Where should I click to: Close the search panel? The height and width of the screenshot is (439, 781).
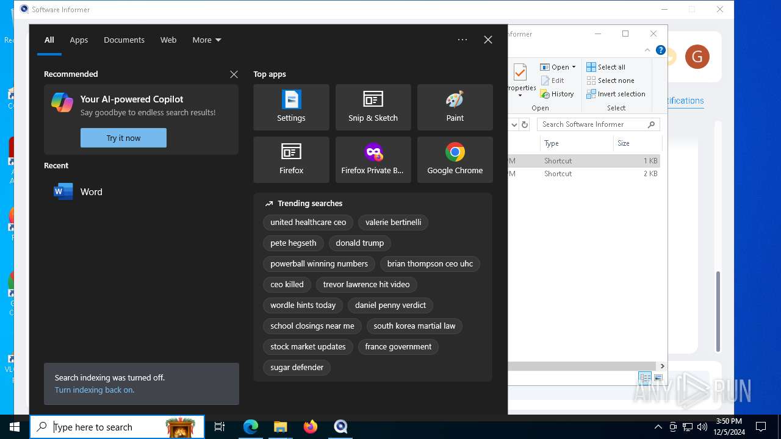point(488,40)
